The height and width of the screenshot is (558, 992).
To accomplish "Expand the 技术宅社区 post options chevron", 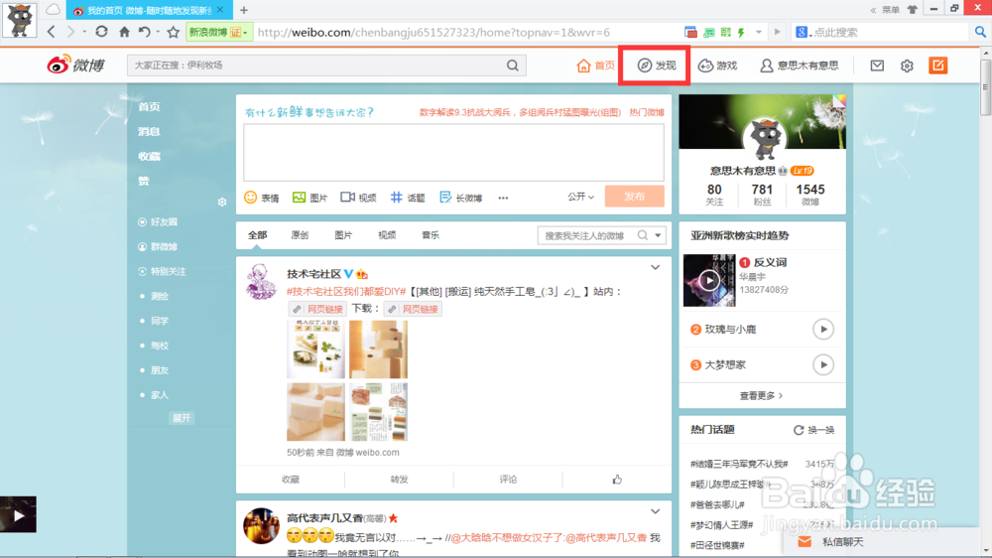I will point(655,268).
